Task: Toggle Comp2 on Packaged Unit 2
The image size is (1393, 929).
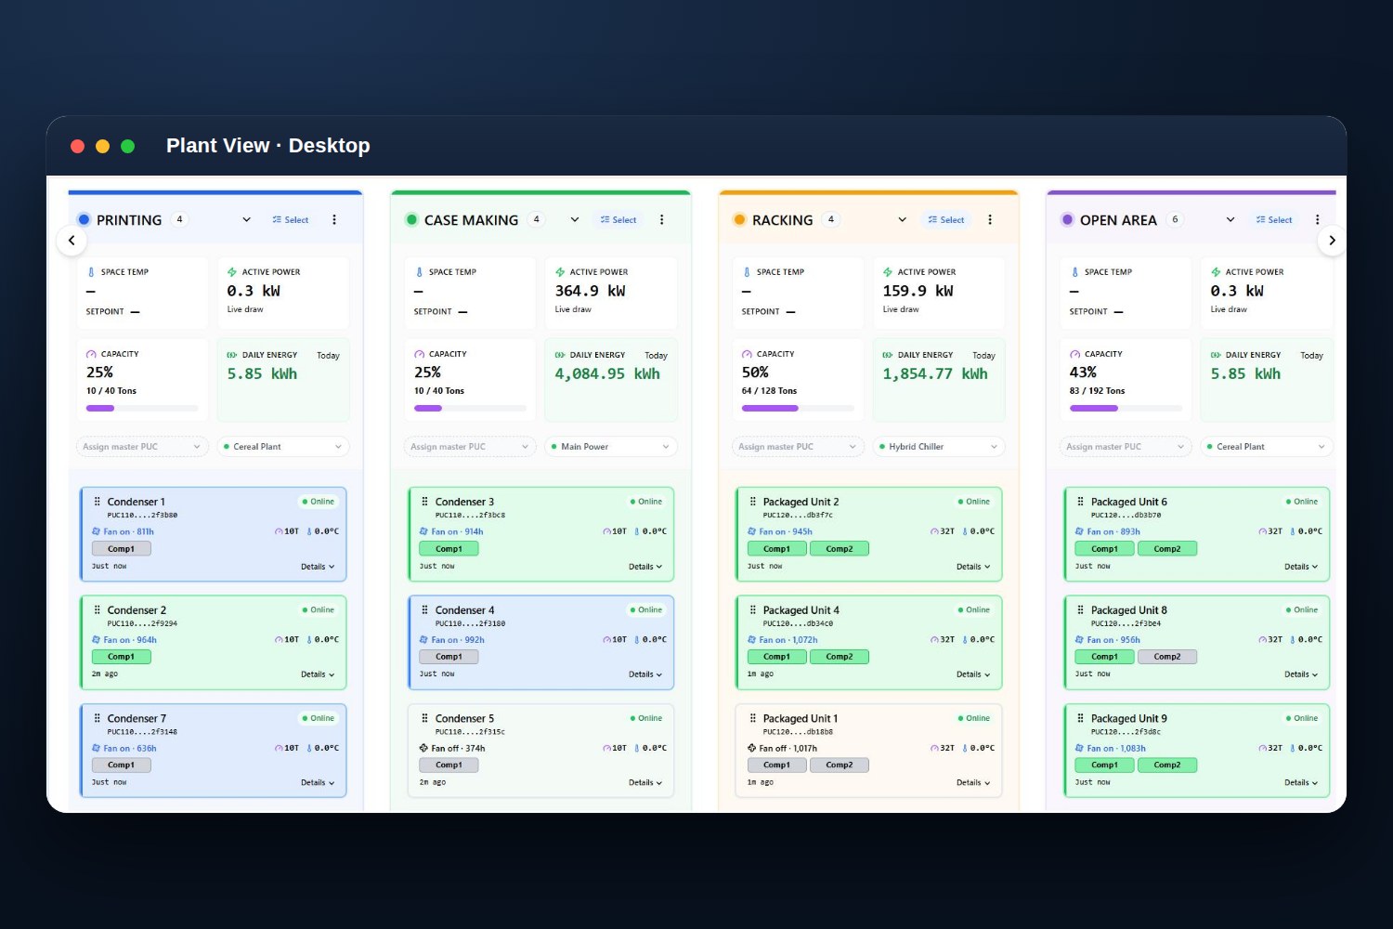Action: pyautogui.click(x=840, y=549)
